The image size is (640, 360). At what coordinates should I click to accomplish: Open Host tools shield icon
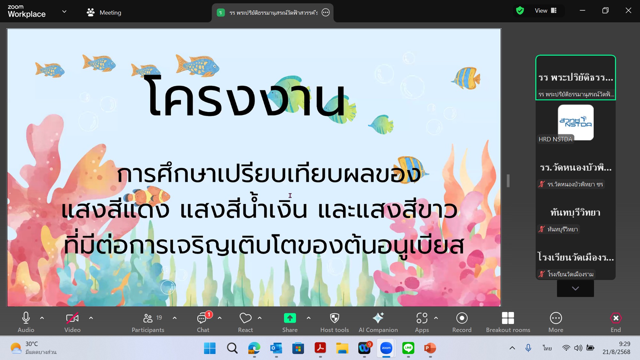334,318
